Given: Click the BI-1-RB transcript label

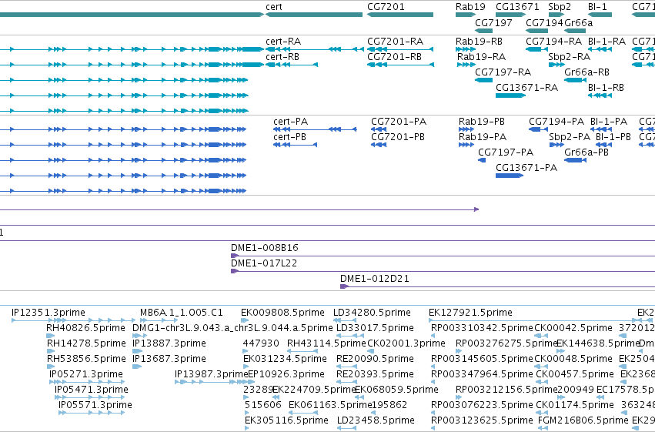Looking at the screenshot, I should coord(606,87).
